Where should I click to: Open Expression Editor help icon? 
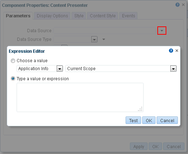(171, 51)
